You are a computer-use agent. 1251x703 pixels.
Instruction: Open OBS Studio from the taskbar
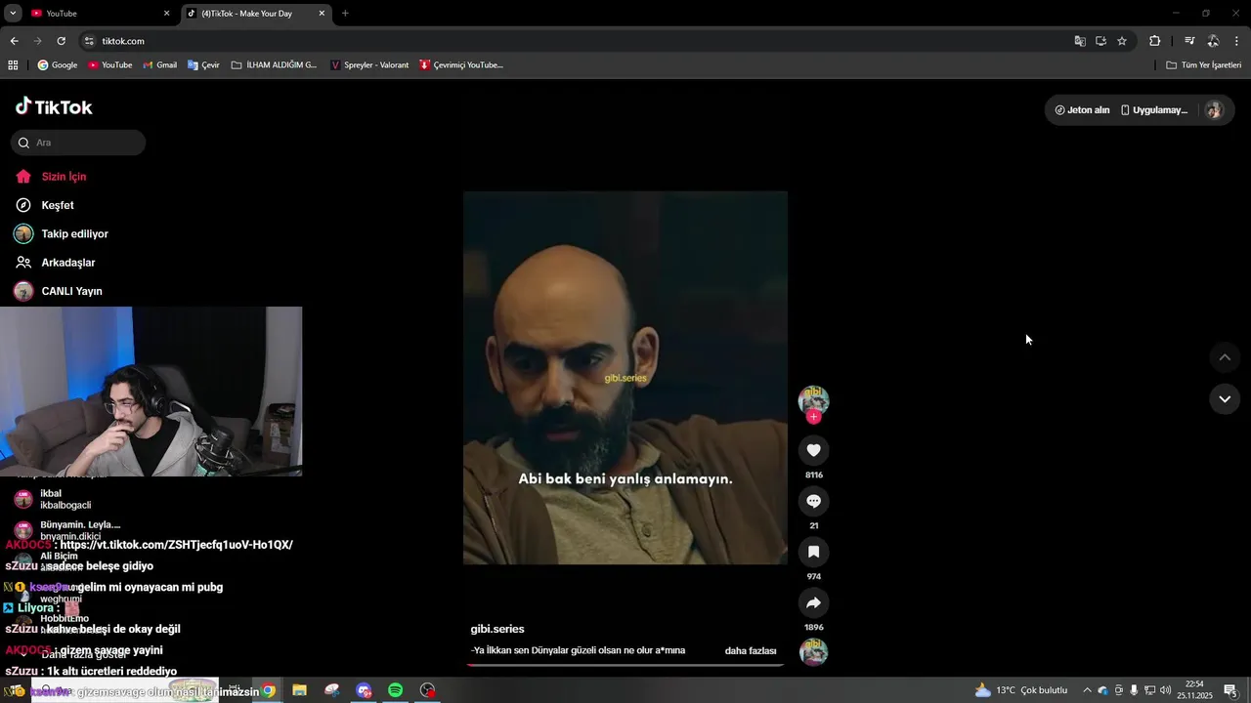coord(427,690)
